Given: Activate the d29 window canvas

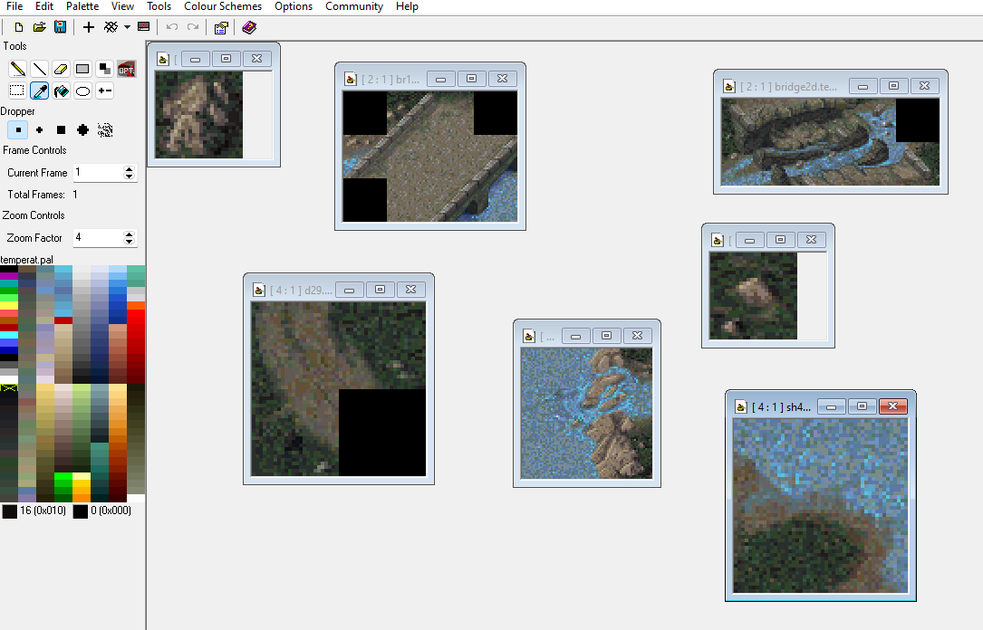Looking at the screenshot, I should pos(339,389).
